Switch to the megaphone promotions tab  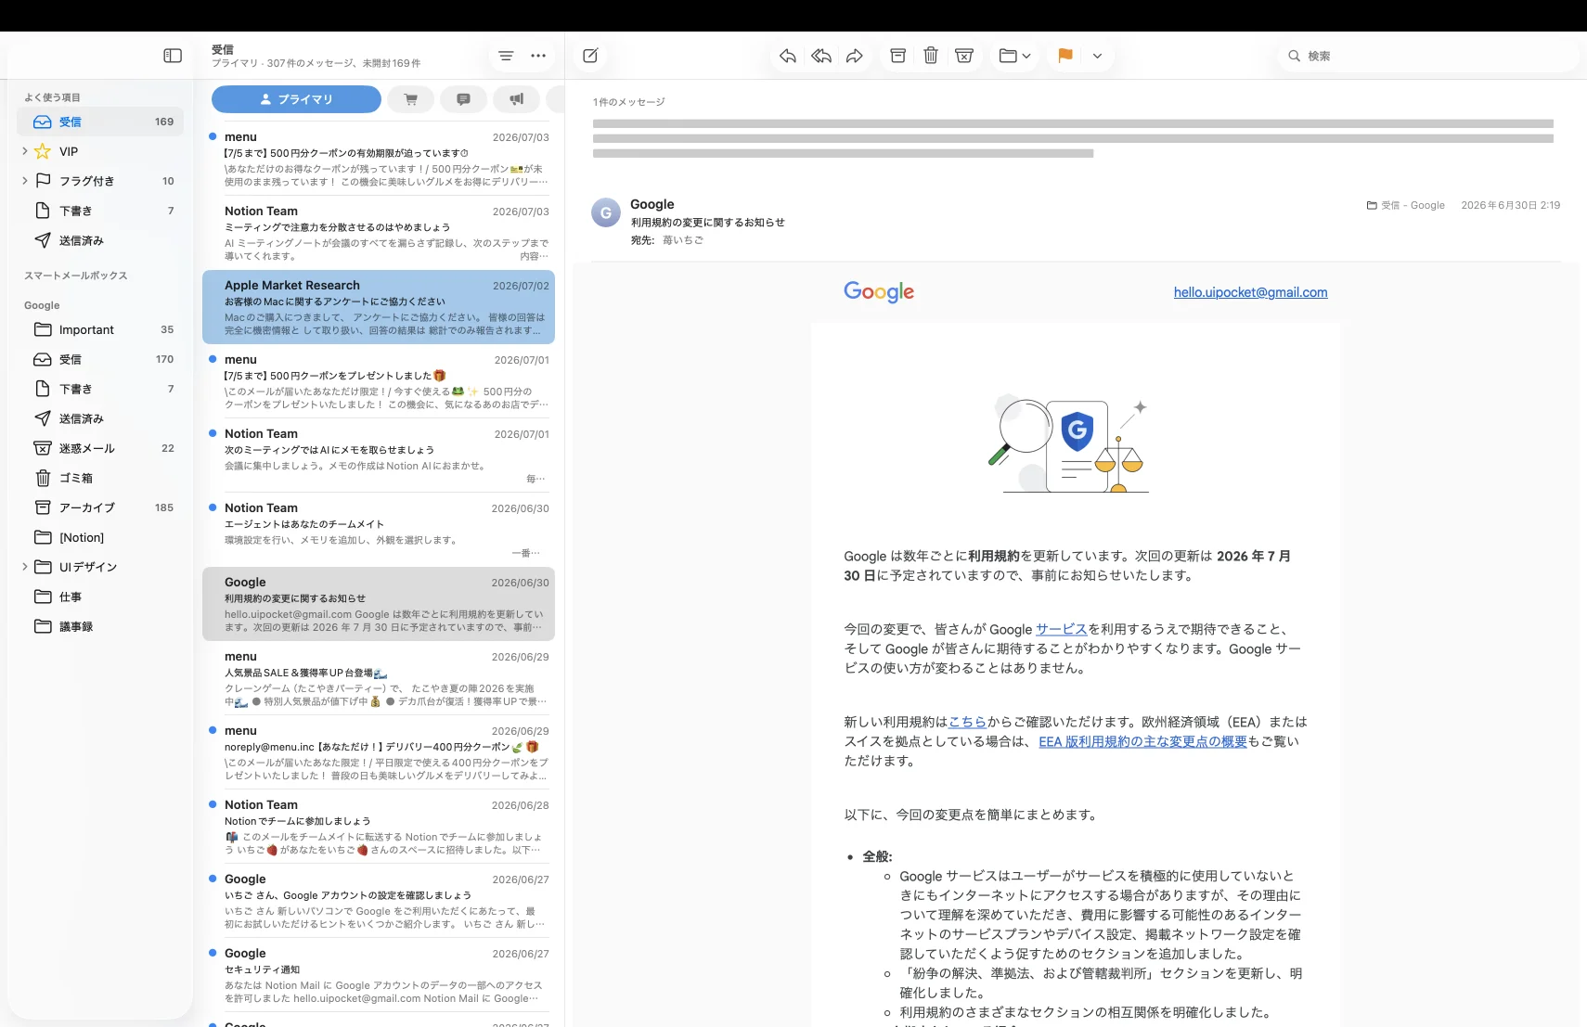click(517, 99)
